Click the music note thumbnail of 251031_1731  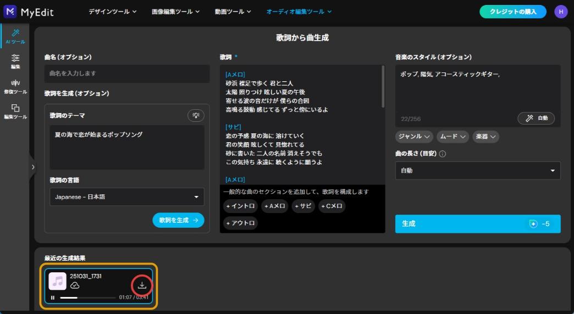58,281
